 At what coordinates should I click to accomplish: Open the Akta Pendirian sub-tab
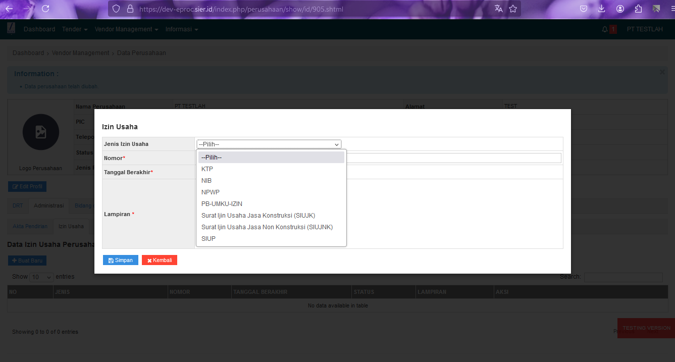pyautogui.click(x=30, y=226)
